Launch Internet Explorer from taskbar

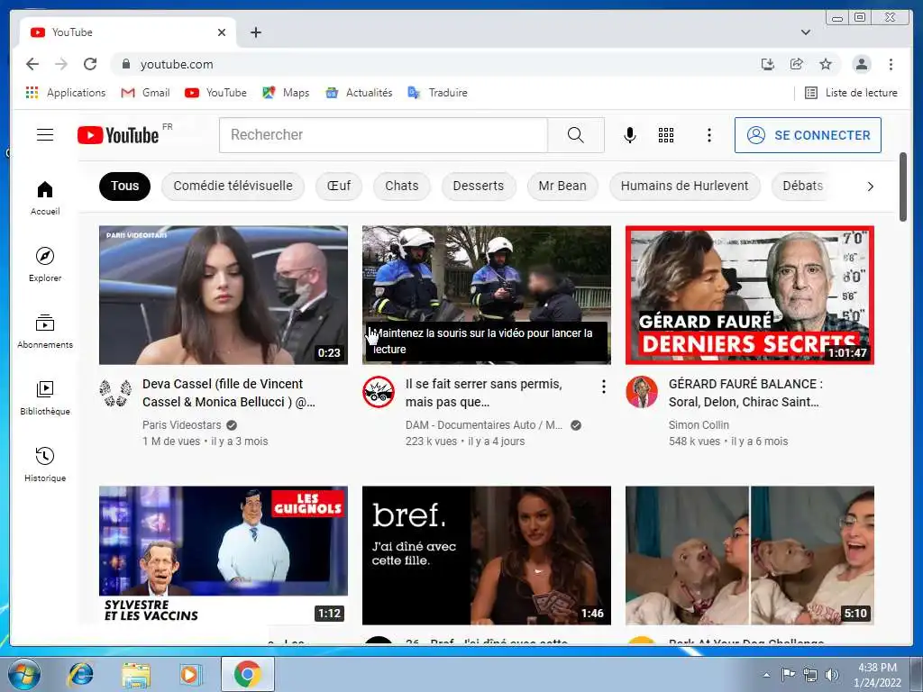tap(80, 674)
